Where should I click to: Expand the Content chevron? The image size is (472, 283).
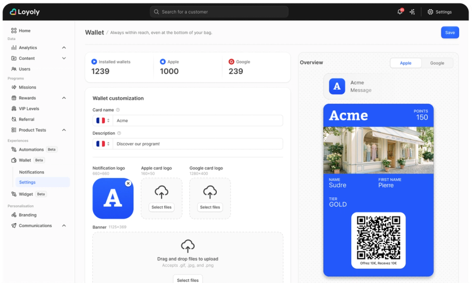pyautogui.click(x=64, y=58)
